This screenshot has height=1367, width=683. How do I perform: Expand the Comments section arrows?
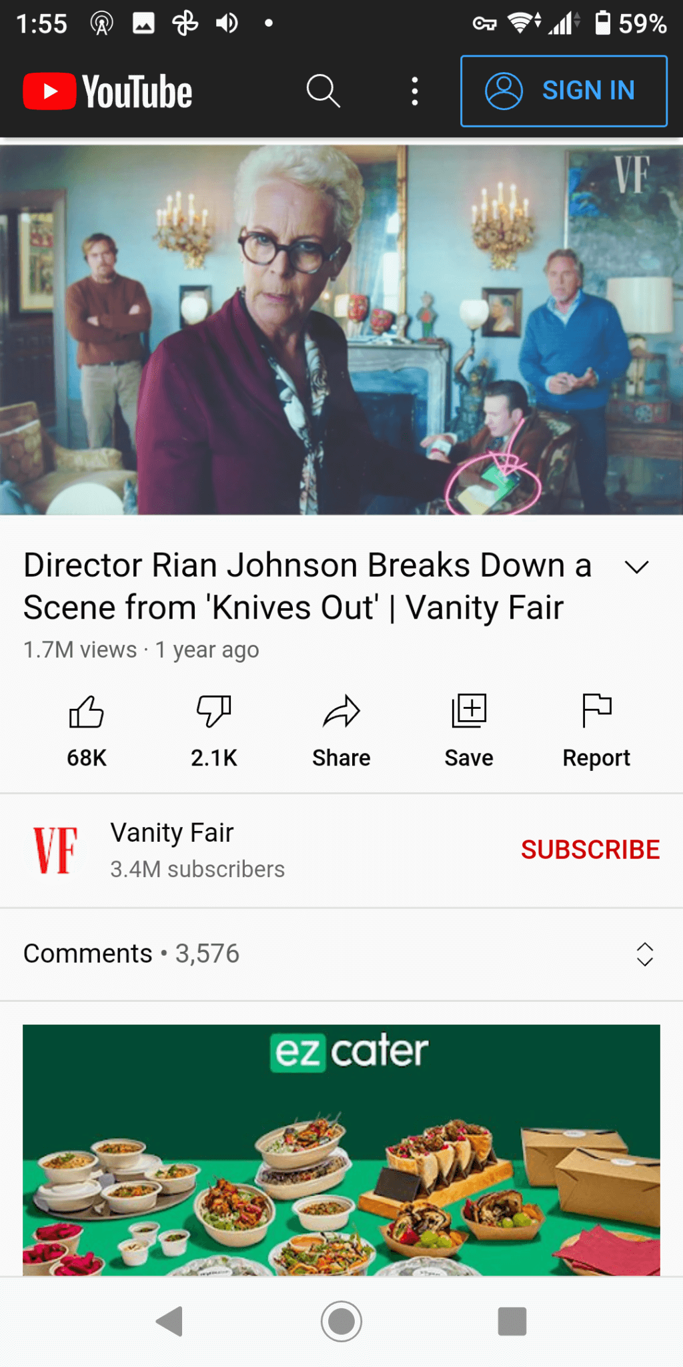click(645, 954)
